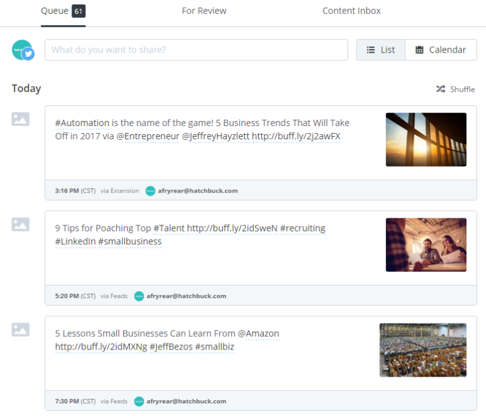Select the List view button
This screenshot has height=416, width=486.
pos(380,50)
